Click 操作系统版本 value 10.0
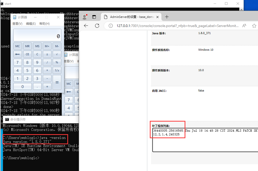 pos(201,70)
